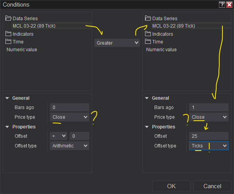Open right Offset type Ticks dropdown

[208, 145]
